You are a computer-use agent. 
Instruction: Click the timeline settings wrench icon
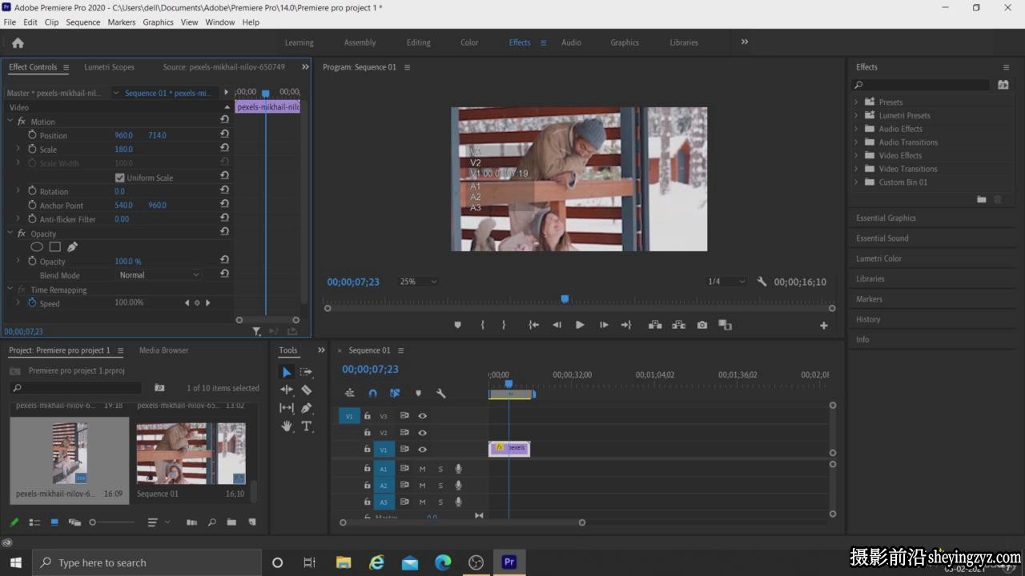coord(440,393)
